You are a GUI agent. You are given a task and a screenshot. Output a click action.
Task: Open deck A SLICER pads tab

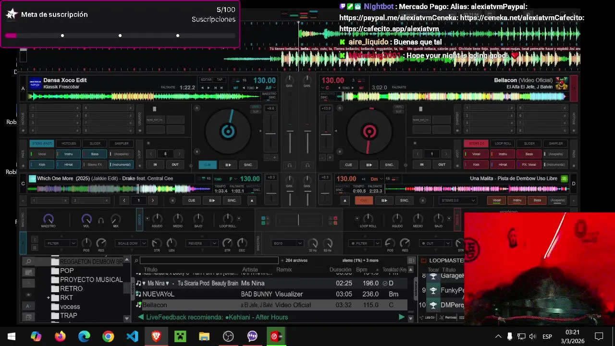click(95, 143)
